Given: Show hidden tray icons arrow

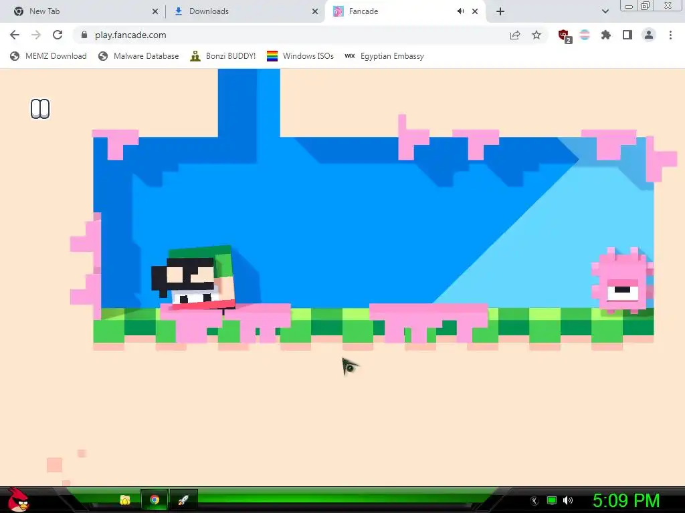Looking at the screenshot, I should (534, 501).
